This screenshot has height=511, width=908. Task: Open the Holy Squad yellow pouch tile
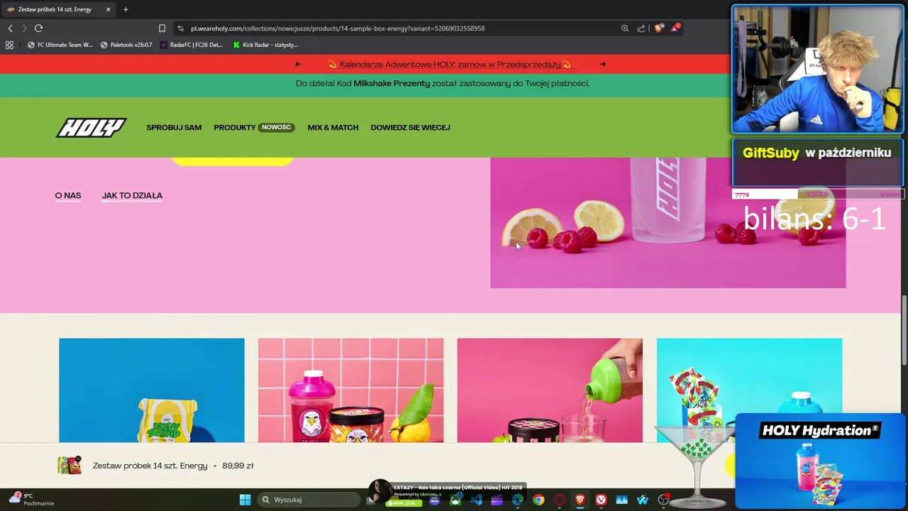pyautogui.click(x=152, y=390)
